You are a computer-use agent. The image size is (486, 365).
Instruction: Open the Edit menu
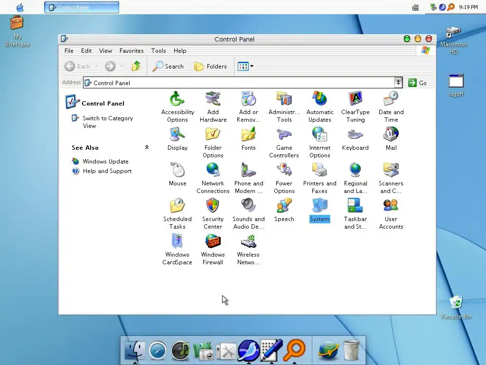[x=86, y=50]
